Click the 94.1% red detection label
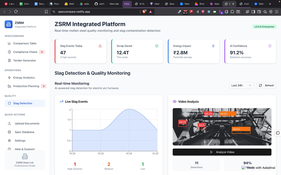281x175 pixels. [x=183, y=122]
